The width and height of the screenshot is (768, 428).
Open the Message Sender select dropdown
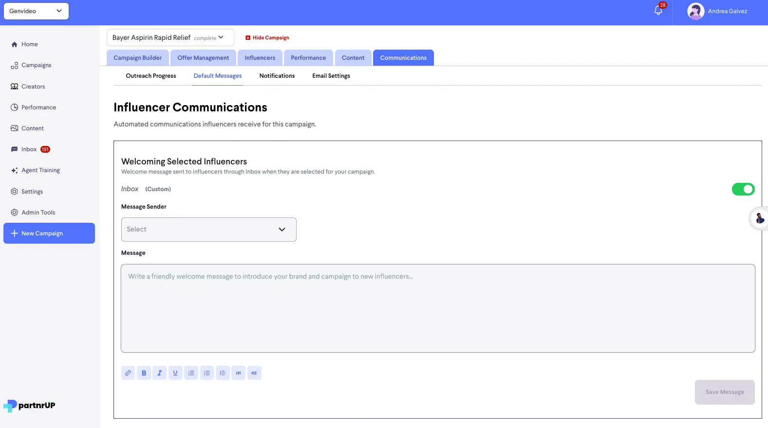coord(208,230)
